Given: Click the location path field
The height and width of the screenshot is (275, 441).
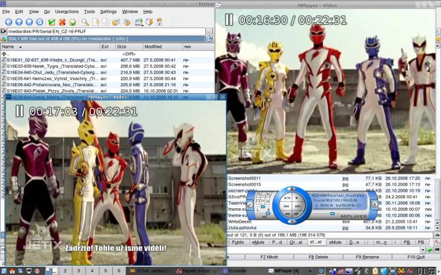Looking at the screenshot, I should [x=106, y=31].
